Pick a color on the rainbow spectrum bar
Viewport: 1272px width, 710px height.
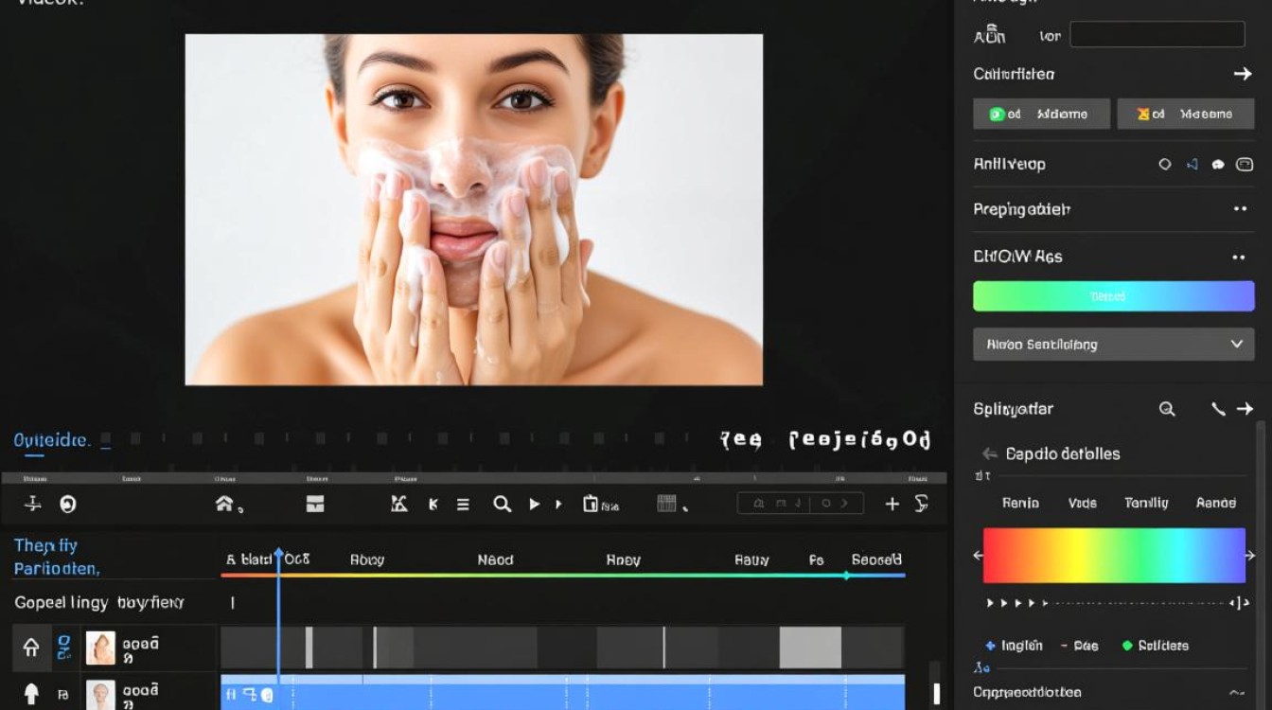point(1114,555)
